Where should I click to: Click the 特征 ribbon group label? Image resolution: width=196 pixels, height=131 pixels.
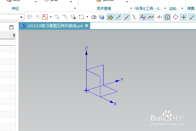15,9
